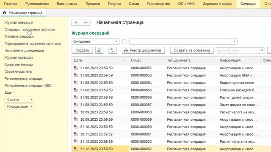271x152 pixels.
Task: Open the Производство menu section
Action: pyautogui.click(x=158, y=4)
